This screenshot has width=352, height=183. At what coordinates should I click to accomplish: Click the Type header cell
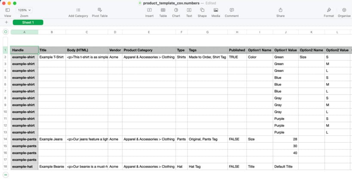[x=182, y=50]
